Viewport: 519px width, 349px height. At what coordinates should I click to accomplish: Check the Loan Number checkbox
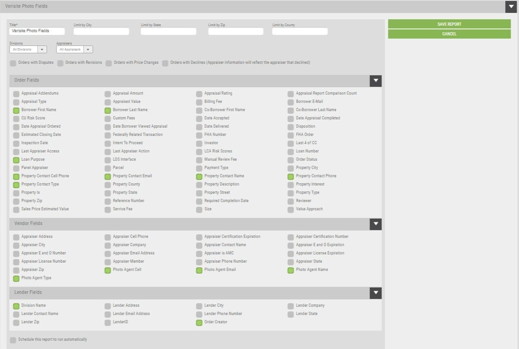tap(291, 152)
